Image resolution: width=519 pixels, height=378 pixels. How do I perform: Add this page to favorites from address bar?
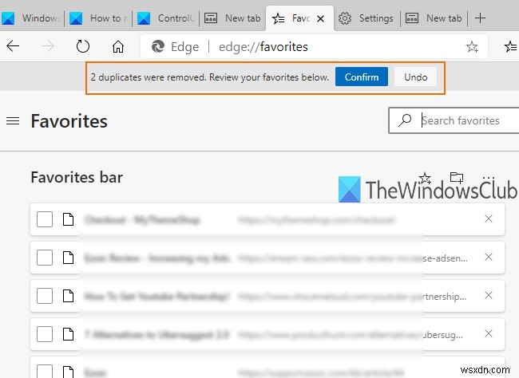pos(472,46)
